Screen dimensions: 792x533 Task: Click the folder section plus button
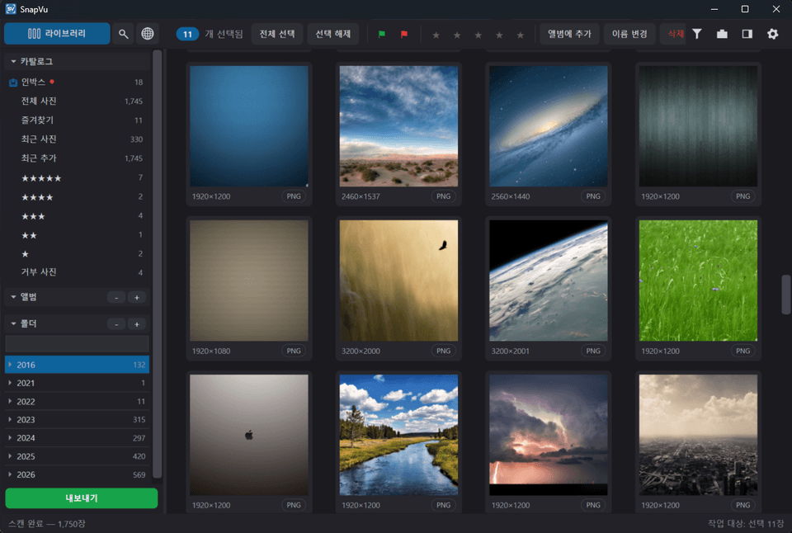pyautogui.click(x=137, y=324)
